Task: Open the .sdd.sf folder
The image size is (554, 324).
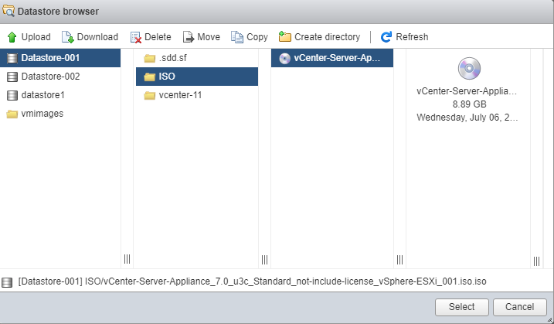Action: [197, 58]
